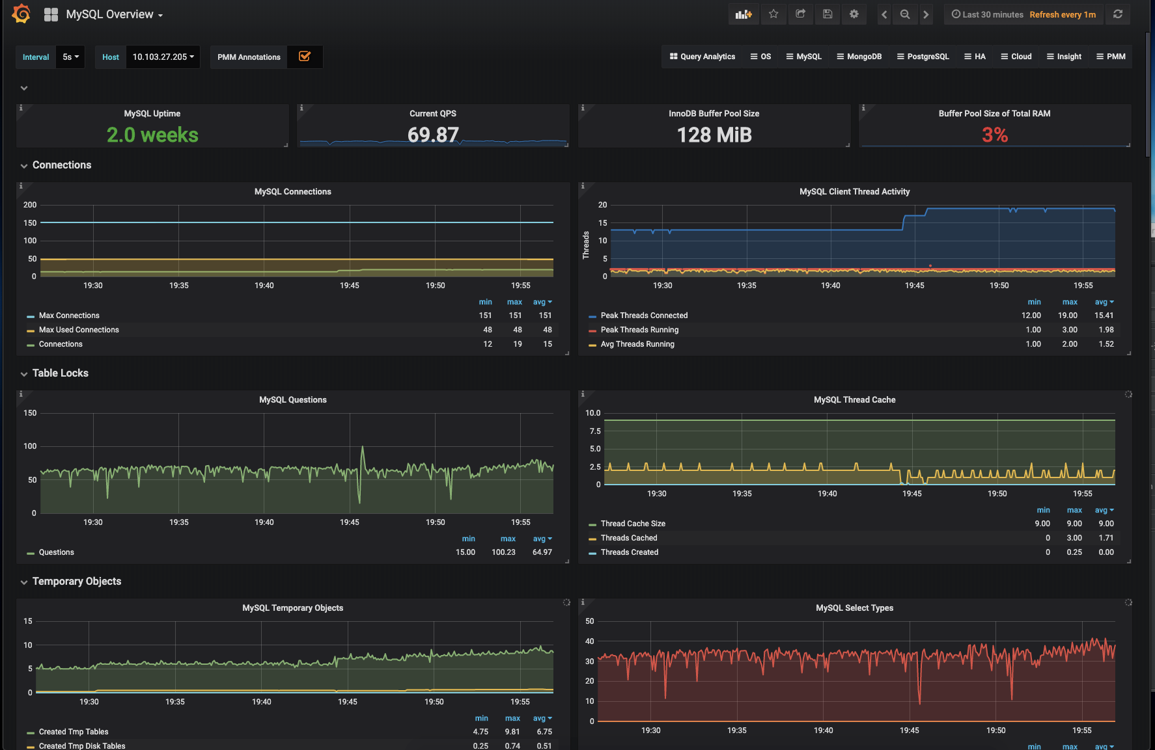Viewport: 1155px width, 750px height.
Task: Click loading spinner on MySQL Temporary Objects
Action: pos(566,602)
